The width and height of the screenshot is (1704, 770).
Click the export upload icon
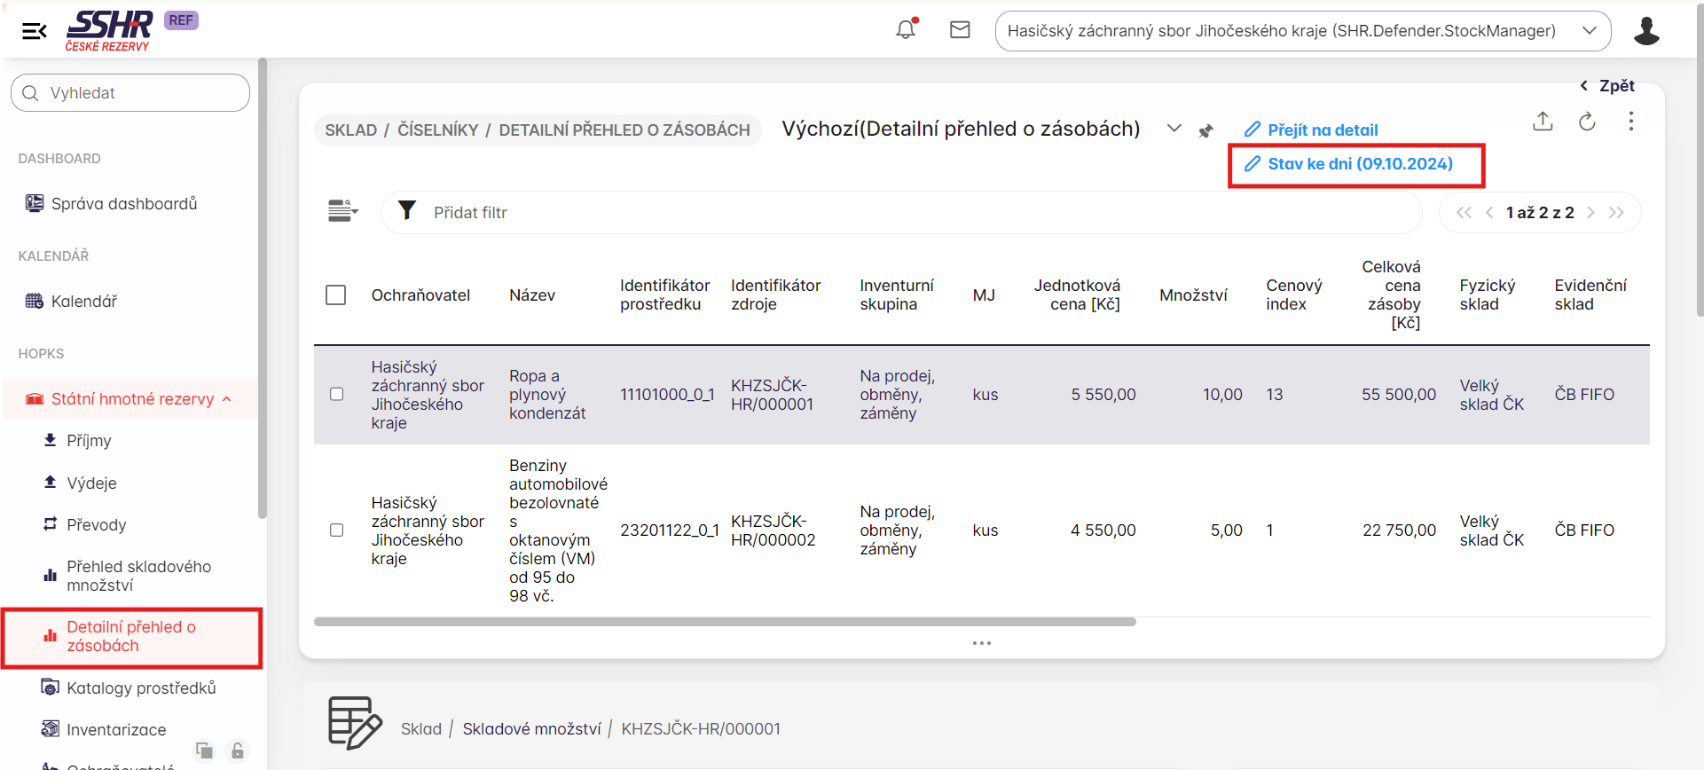(x=1543, y=122)
